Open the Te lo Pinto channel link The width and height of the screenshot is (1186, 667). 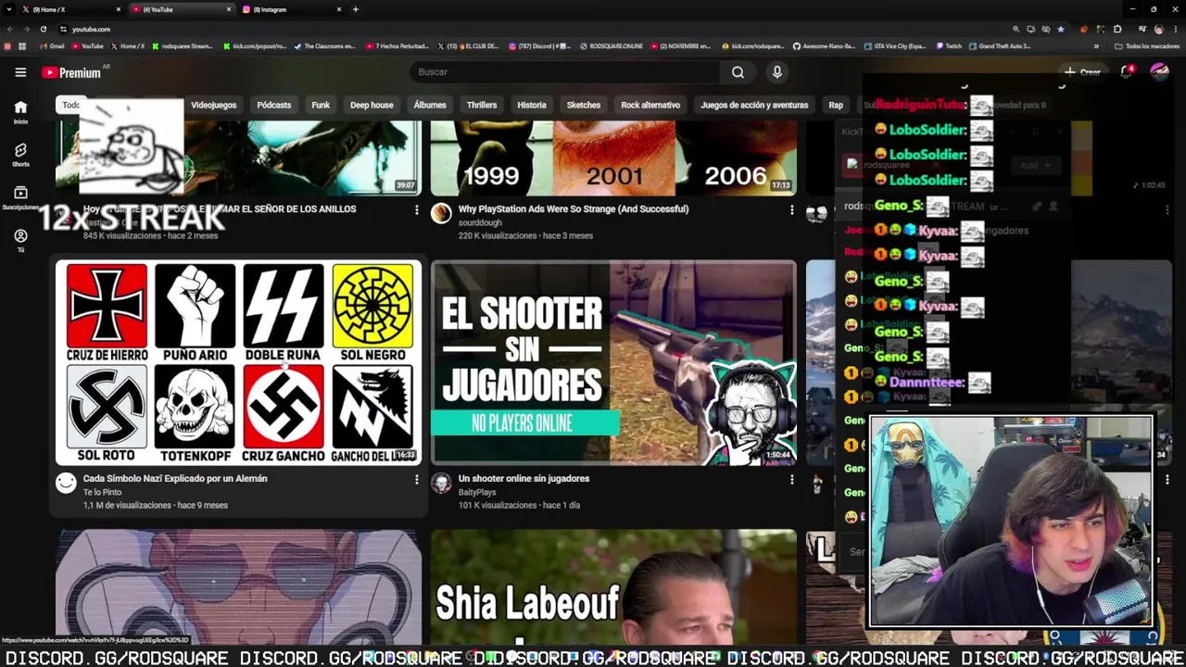click(x=102, y=493)
